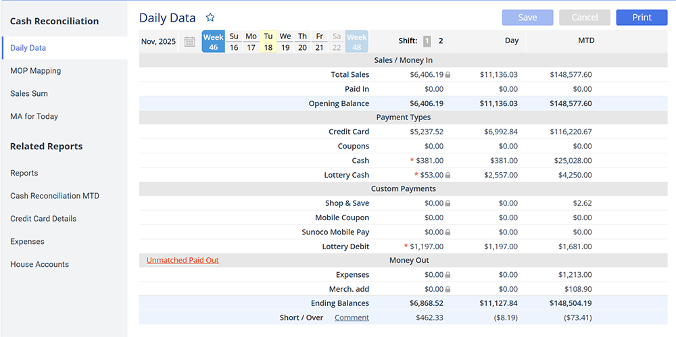The width and height of the screenshot is (676, 337).
Task: Switch to Shift 2
Action: click(x=441, y=41)
